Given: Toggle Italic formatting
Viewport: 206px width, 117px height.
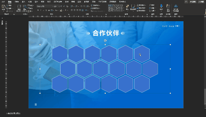Looking at the screenshot, I should point(41,10).
